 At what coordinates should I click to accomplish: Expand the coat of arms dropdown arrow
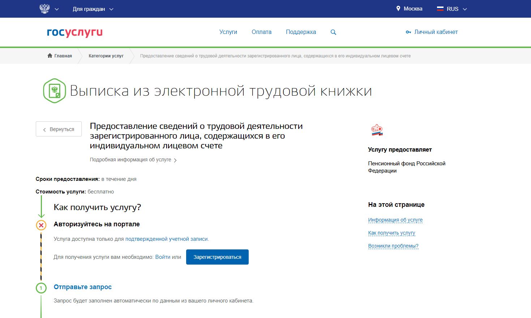(x=57, y=9)
